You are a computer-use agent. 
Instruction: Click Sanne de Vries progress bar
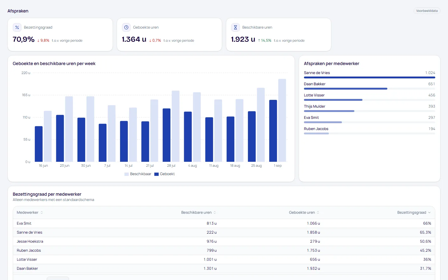pos(370,77)
